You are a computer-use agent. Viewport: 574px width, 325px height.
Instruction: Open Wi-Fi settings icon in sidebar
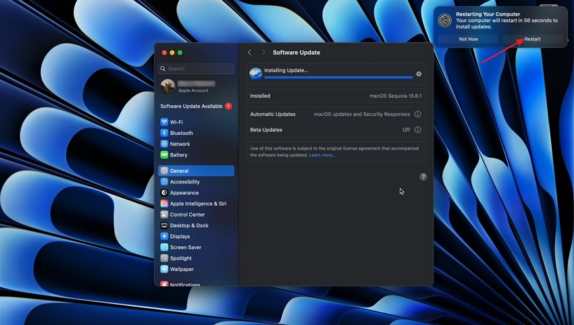[164, 122]
